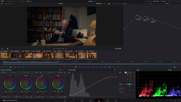
Task: Open the Keyframes panel icon
Action: coord(171,67)
